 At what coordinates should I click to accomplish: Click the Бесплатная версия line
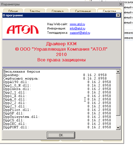click(x=22, y=72)
